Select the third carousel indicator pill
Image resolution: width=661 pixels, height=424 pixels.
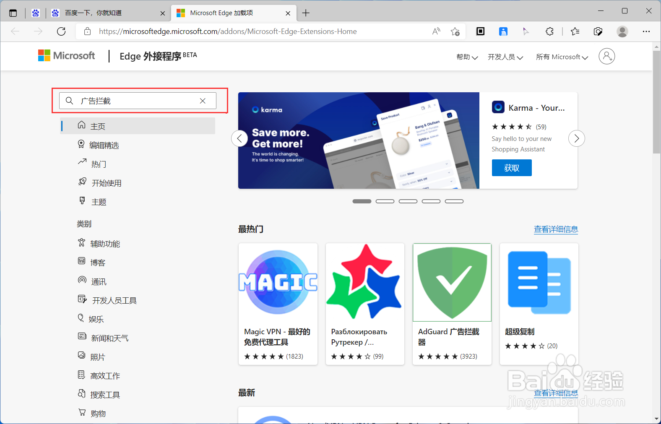coord(408,201)
